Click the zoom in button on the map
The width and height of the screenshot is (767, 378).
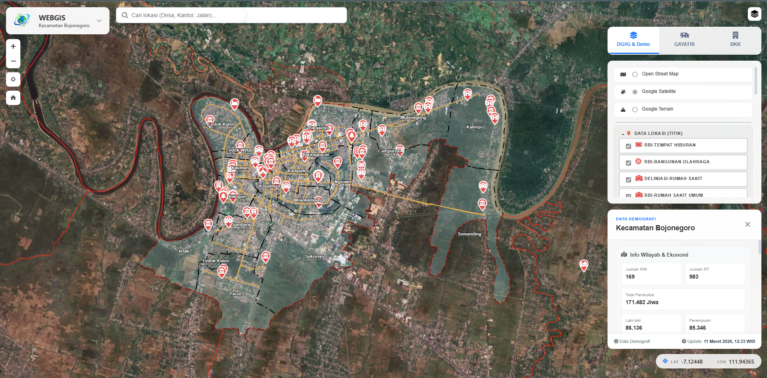(x=13, y=46)
